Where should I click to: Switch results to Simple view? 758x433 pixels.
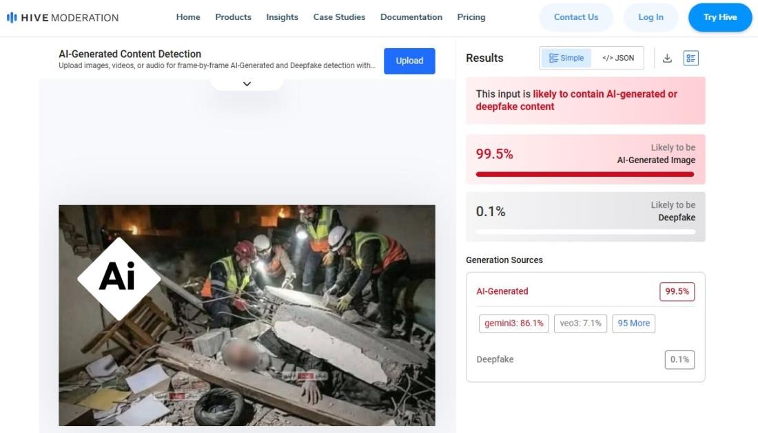coord(566,59)
